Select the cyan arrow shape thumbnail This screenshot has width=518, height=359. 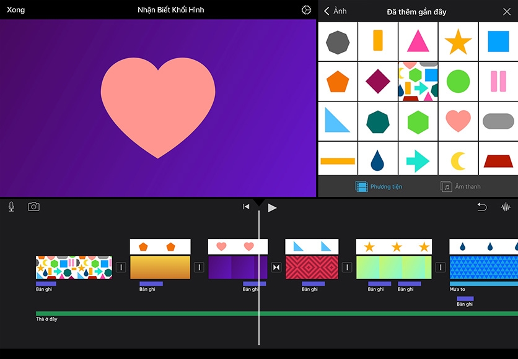coord(418,160)
